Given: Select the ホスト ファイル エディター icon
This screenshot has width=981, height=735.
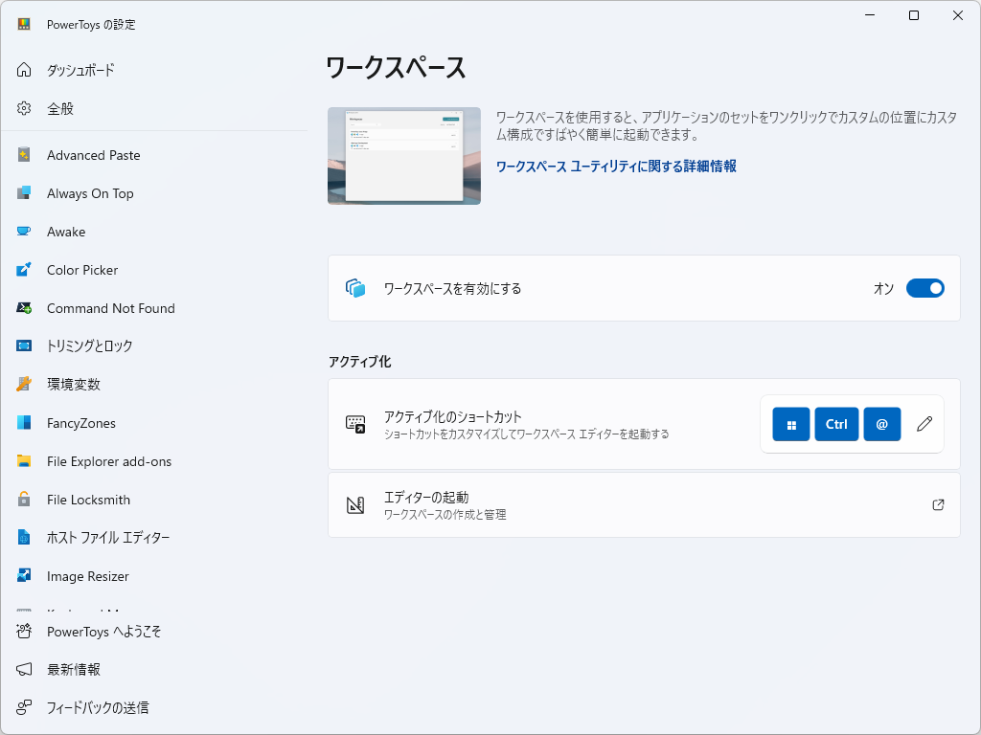Looking at the screenshot, I should click(23, 538).
